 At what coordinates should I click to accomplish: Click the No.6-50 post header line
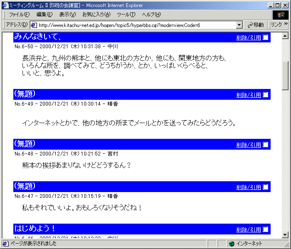click(66, 46)
